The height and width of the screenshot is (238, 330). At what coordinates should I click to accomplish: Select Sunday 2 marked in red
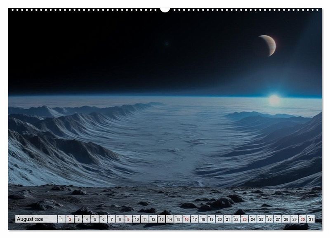point(70,219)
